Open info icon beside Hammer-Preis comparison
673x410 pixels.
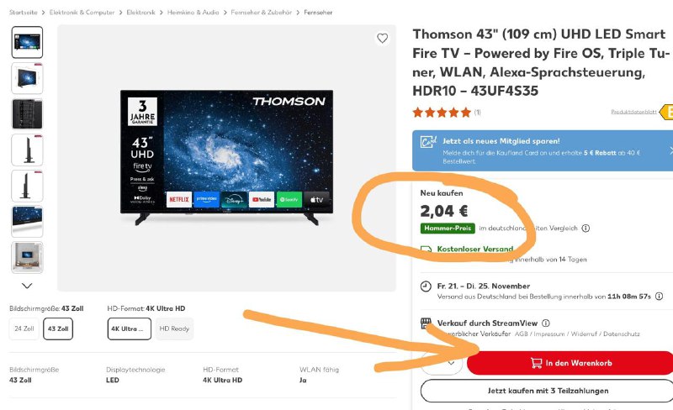(x=586, y=229)
